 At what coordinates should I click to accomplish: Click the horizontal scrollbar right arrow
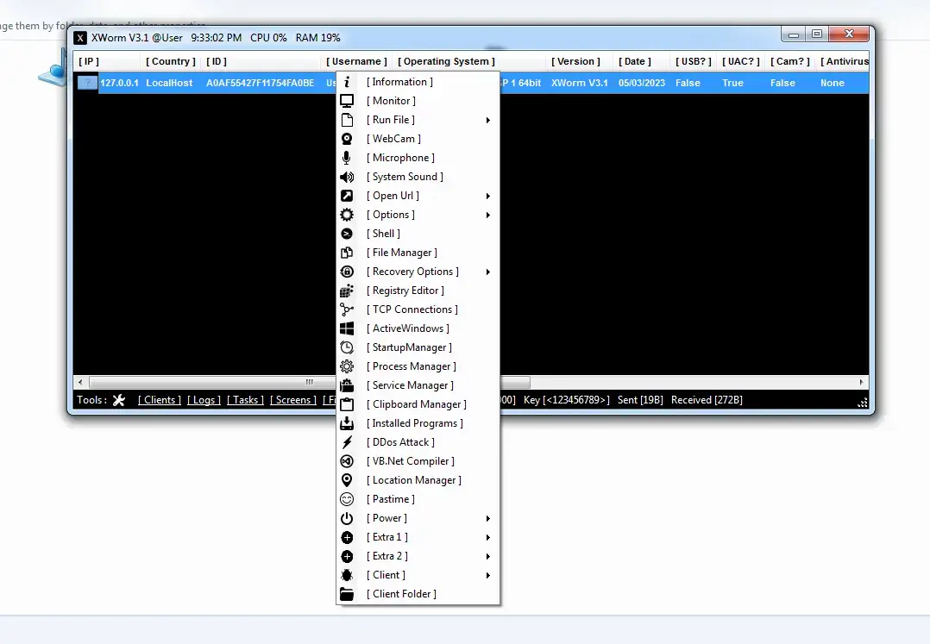point(860,382)
